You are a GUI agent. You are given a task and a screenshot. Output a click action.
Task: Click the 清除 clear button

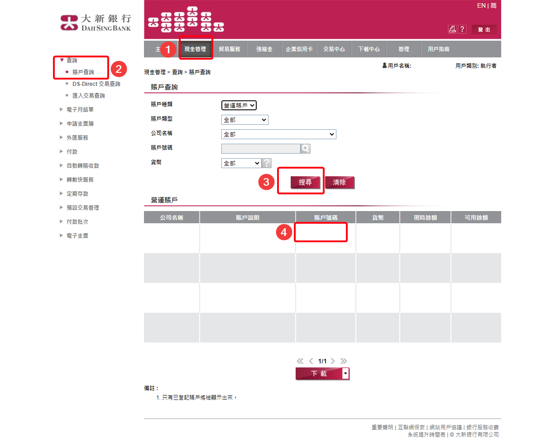click(339, 183)
